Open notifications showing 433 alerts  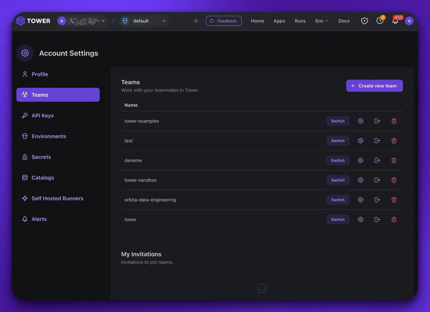tap(395, 21)
